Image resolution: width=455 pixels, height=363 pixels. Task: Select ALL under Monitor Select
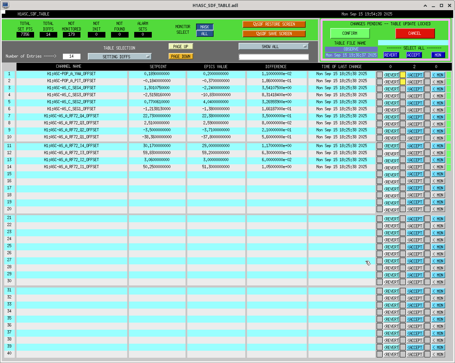tap(204, 34)
